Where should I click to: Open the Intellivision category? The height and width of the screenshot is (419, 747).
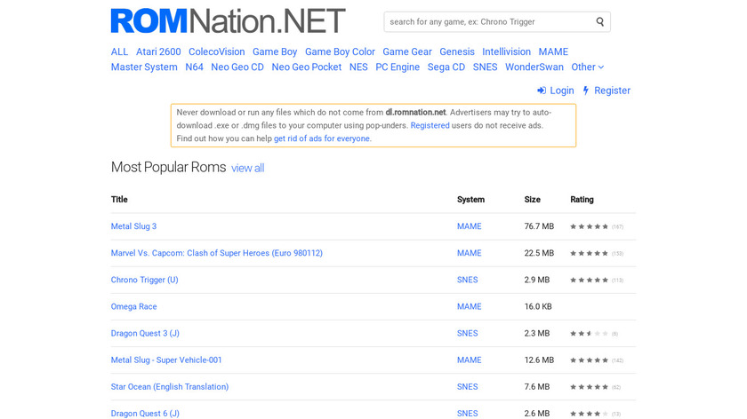pyautogui.click(x=506, y=51)
